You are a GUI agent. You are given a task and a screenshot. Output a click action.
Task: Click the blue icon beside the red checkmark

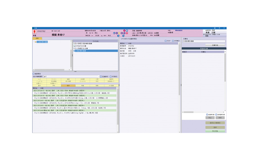point(127,31)
